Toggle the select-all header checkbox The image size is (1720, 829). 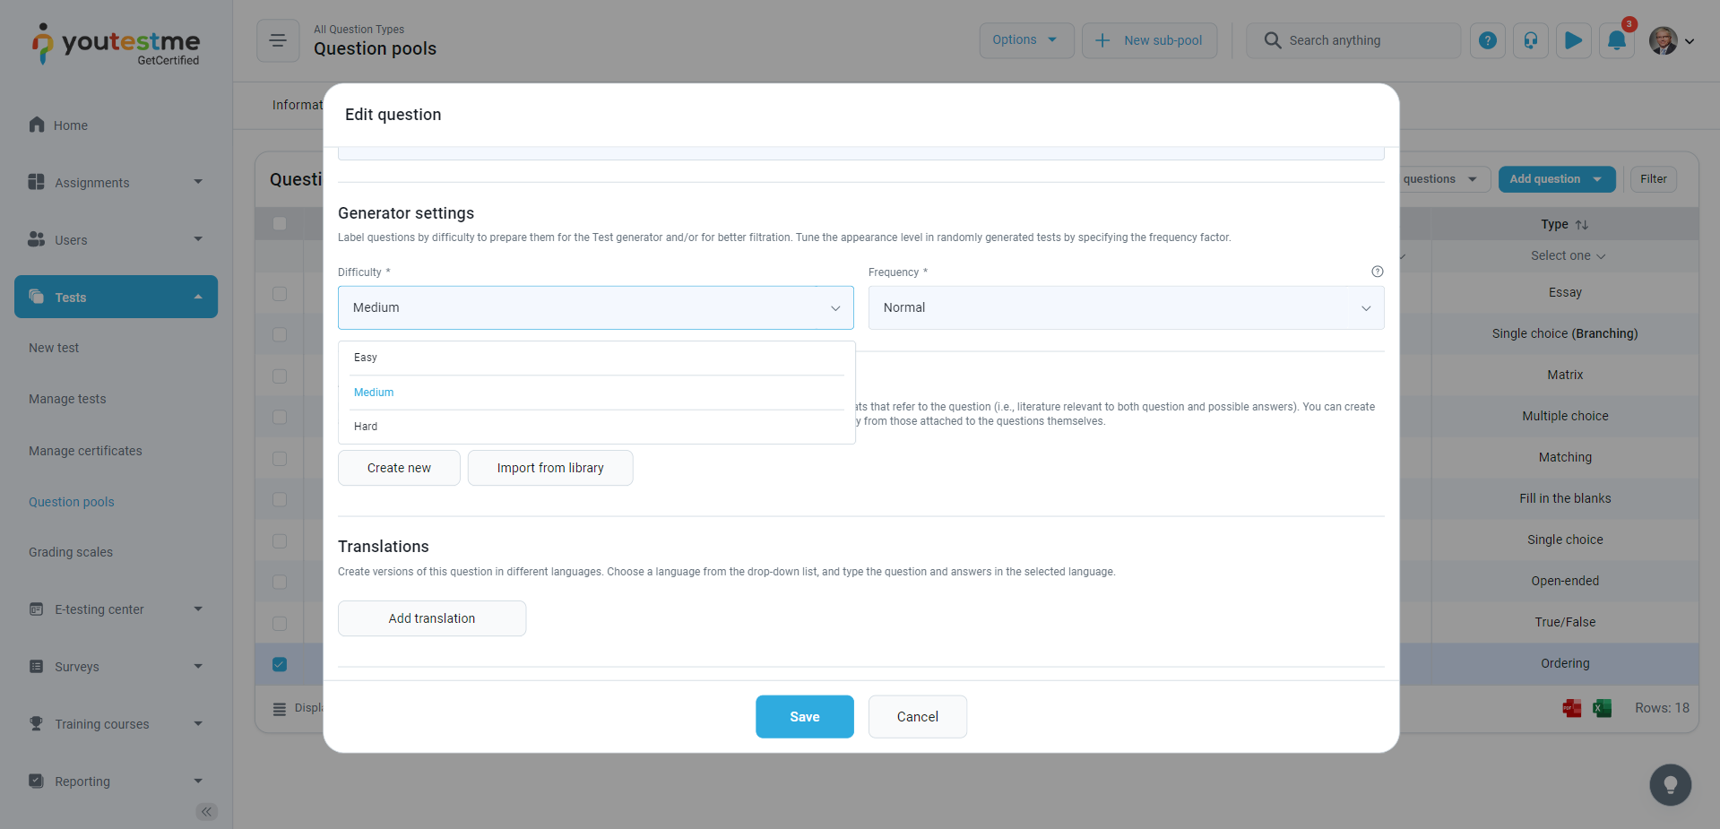point(280,223)
